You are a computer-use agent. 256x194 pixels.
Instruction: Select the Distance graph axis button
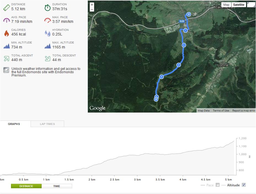click(x=26, y=186)
